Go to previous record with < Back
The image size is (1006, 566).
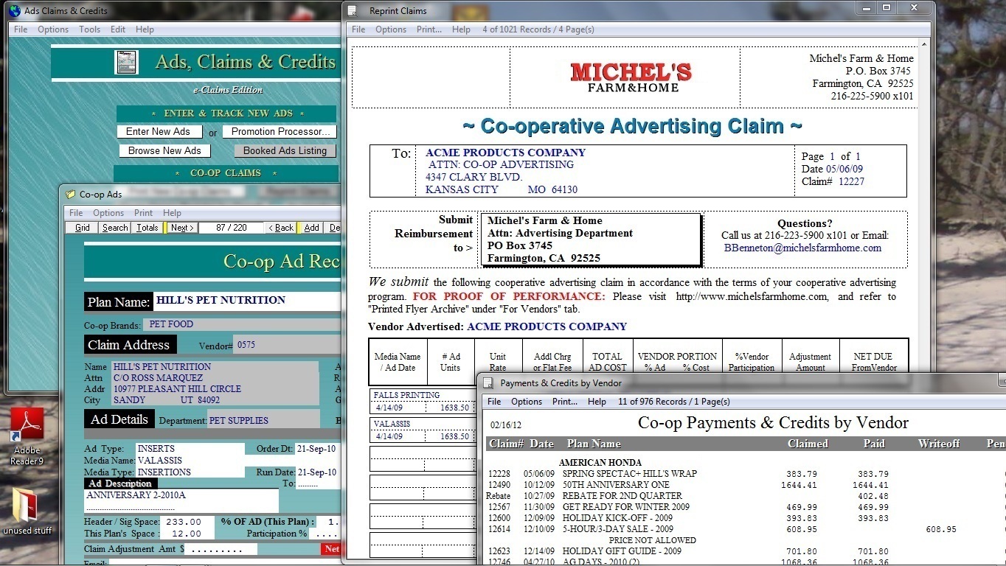(281, 228)
